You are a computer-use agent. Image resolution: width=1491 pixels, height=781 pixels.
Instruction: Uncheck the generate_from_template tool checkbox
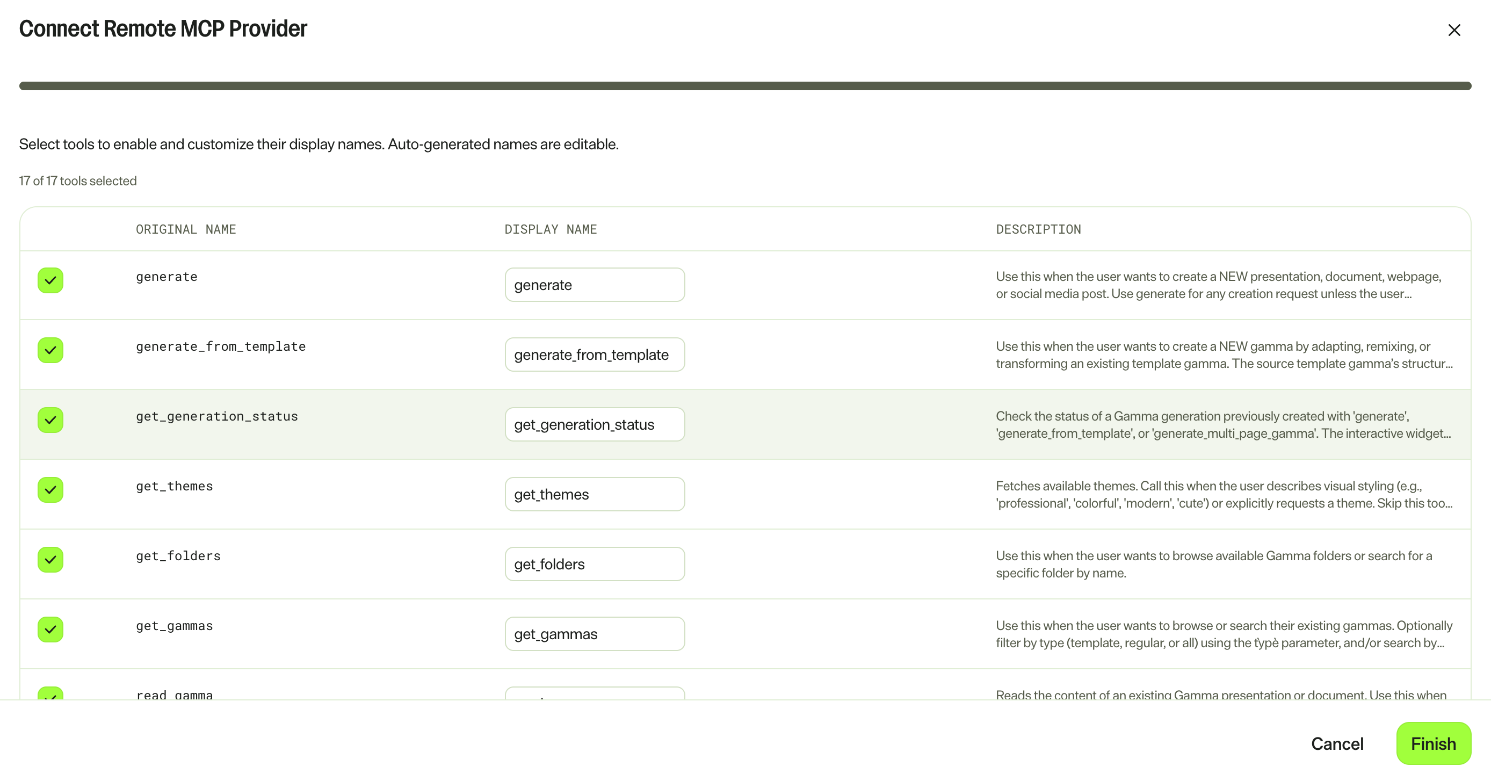50,350
